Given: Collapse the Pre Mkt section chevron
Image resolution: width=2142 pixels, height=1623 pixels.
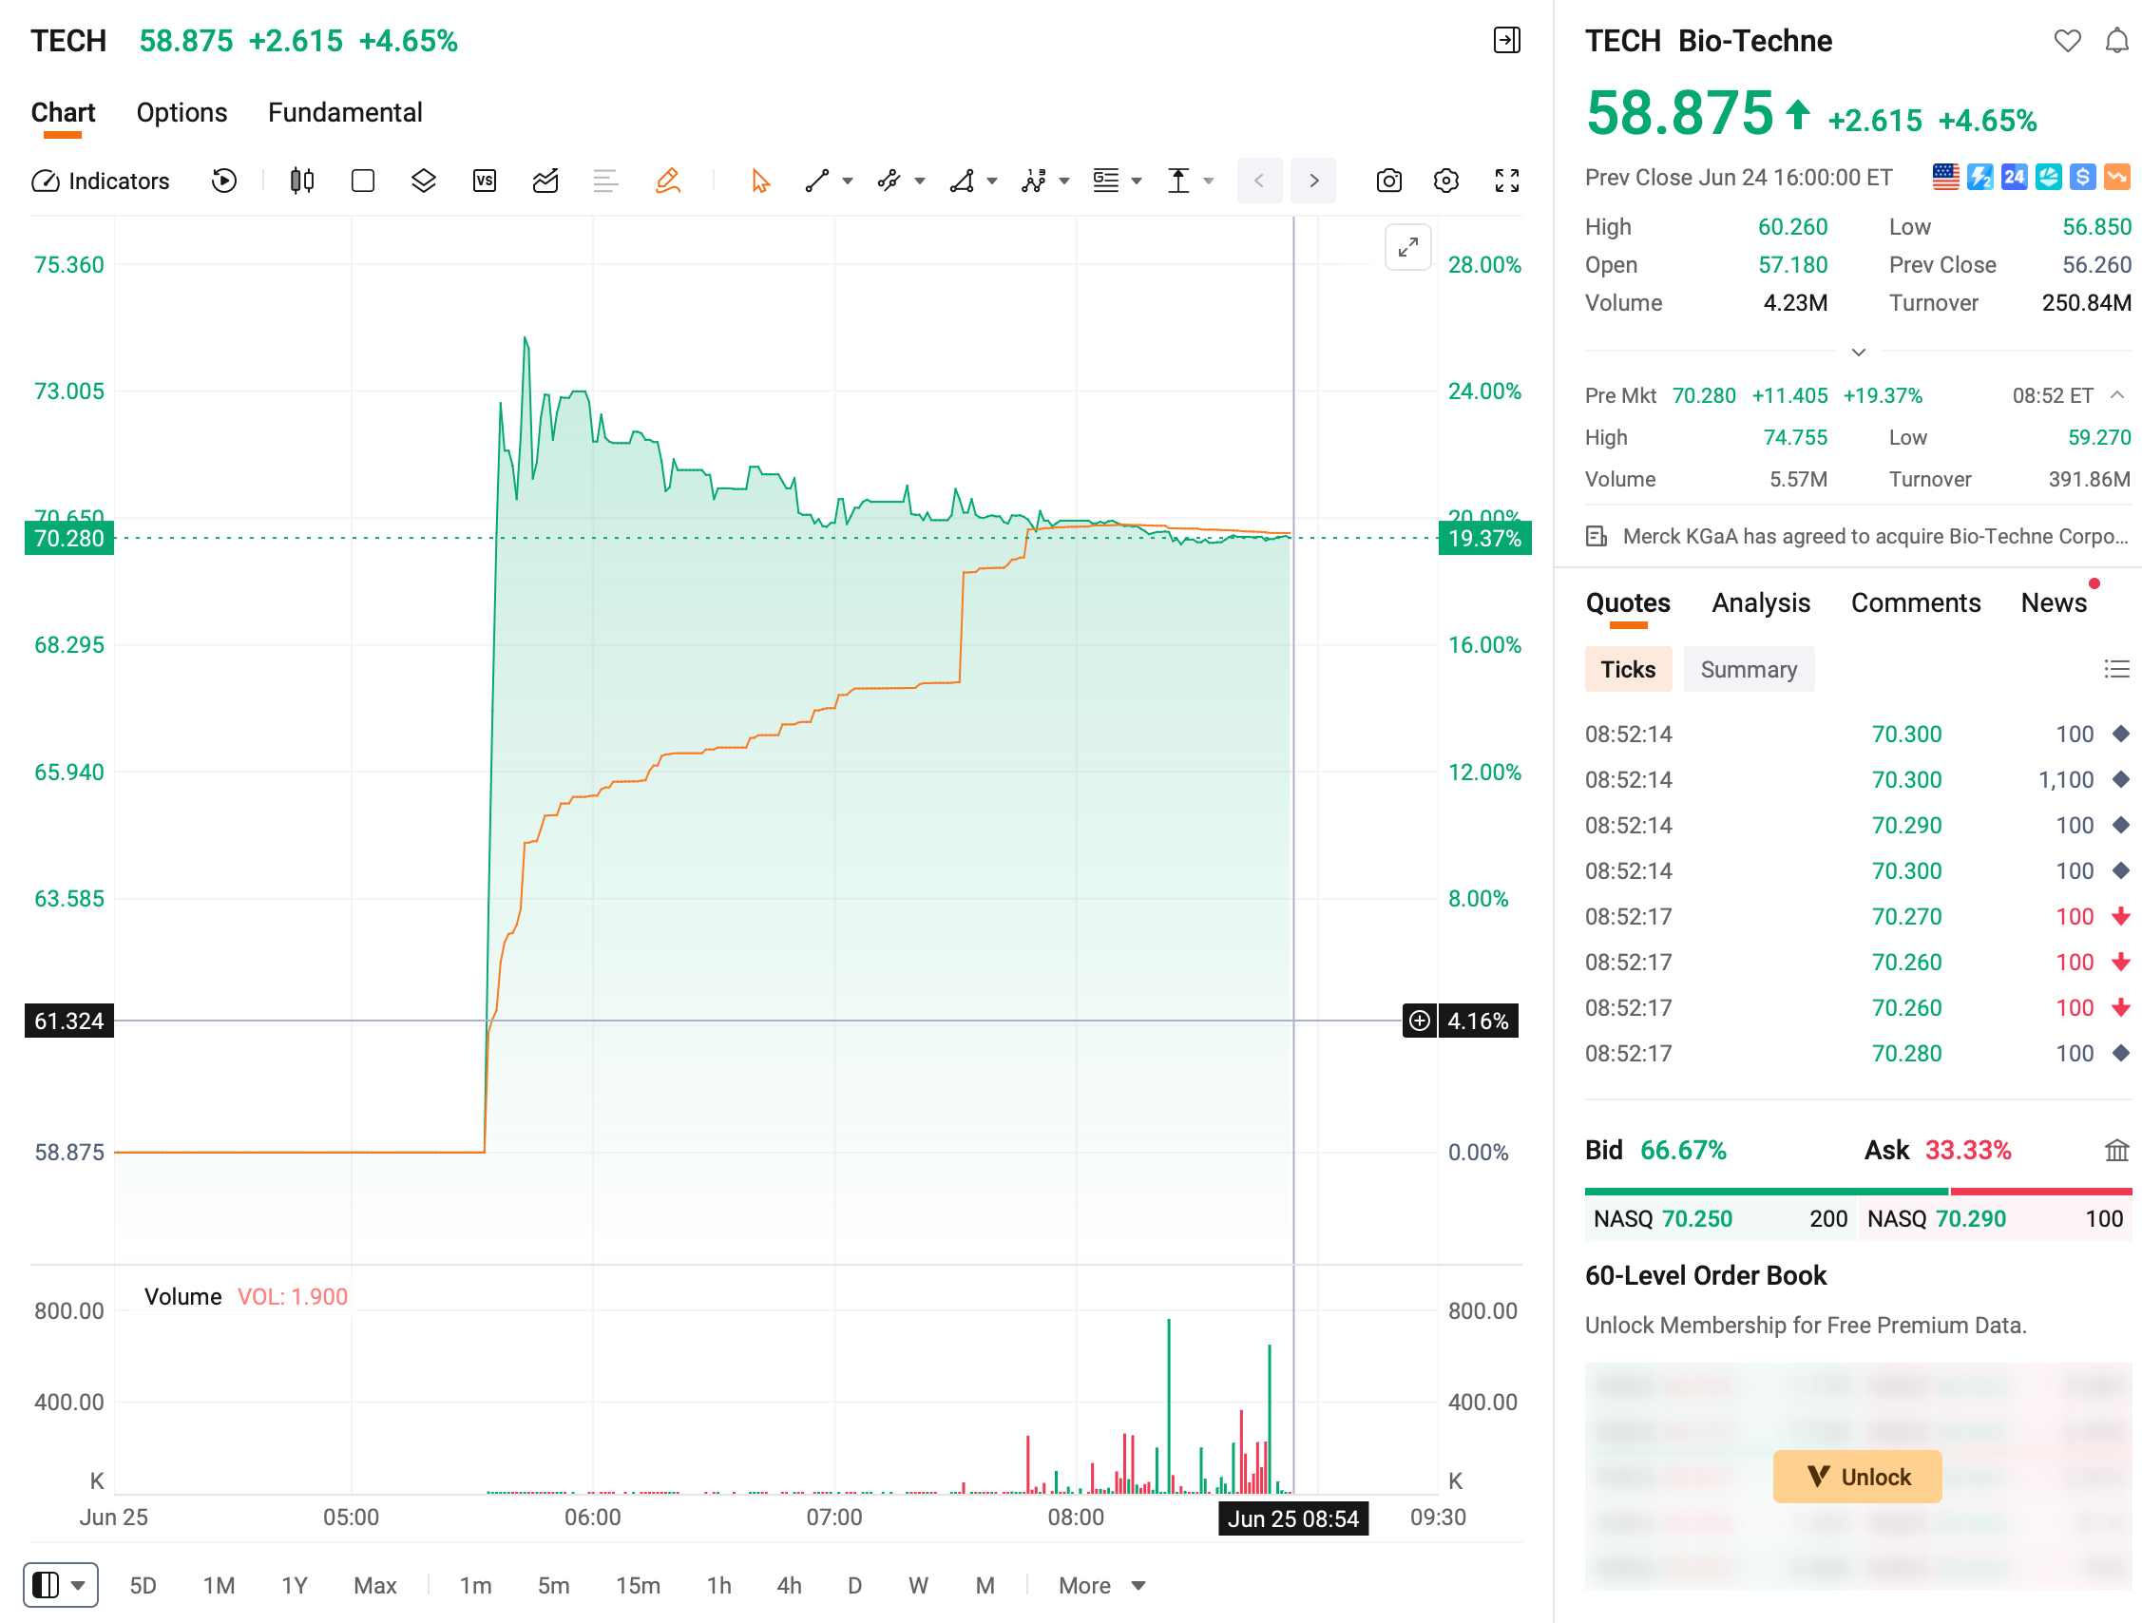Looking at the screenshot, I should click(x=2118, y=395).
